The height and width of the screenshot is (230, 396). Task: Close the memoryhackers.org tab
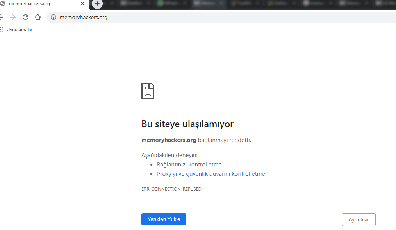click(82, 4)
